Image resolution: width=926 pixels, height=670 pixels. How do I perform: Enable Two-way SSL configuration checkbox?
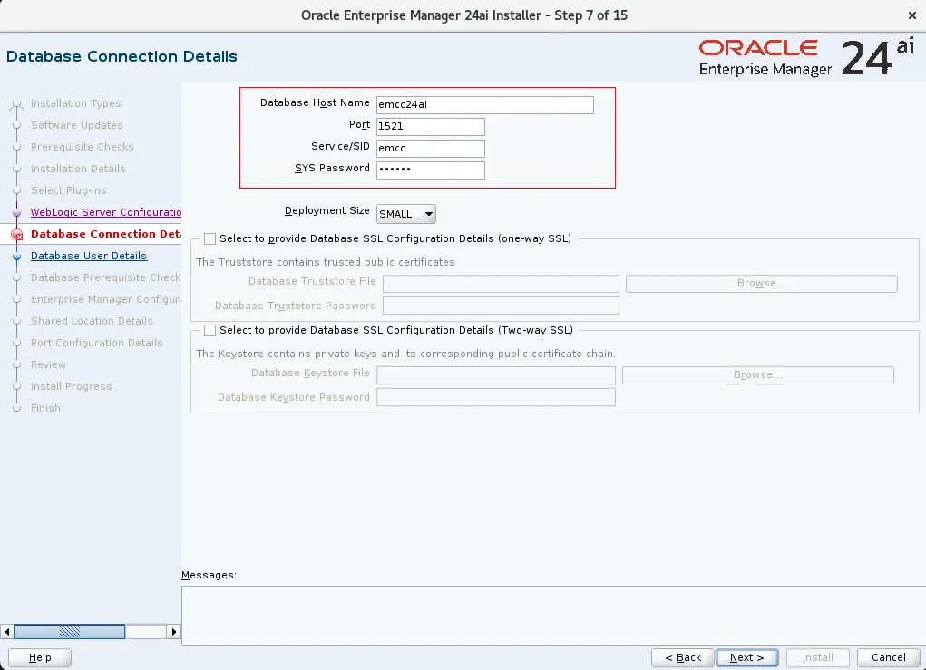pos(210,330)
